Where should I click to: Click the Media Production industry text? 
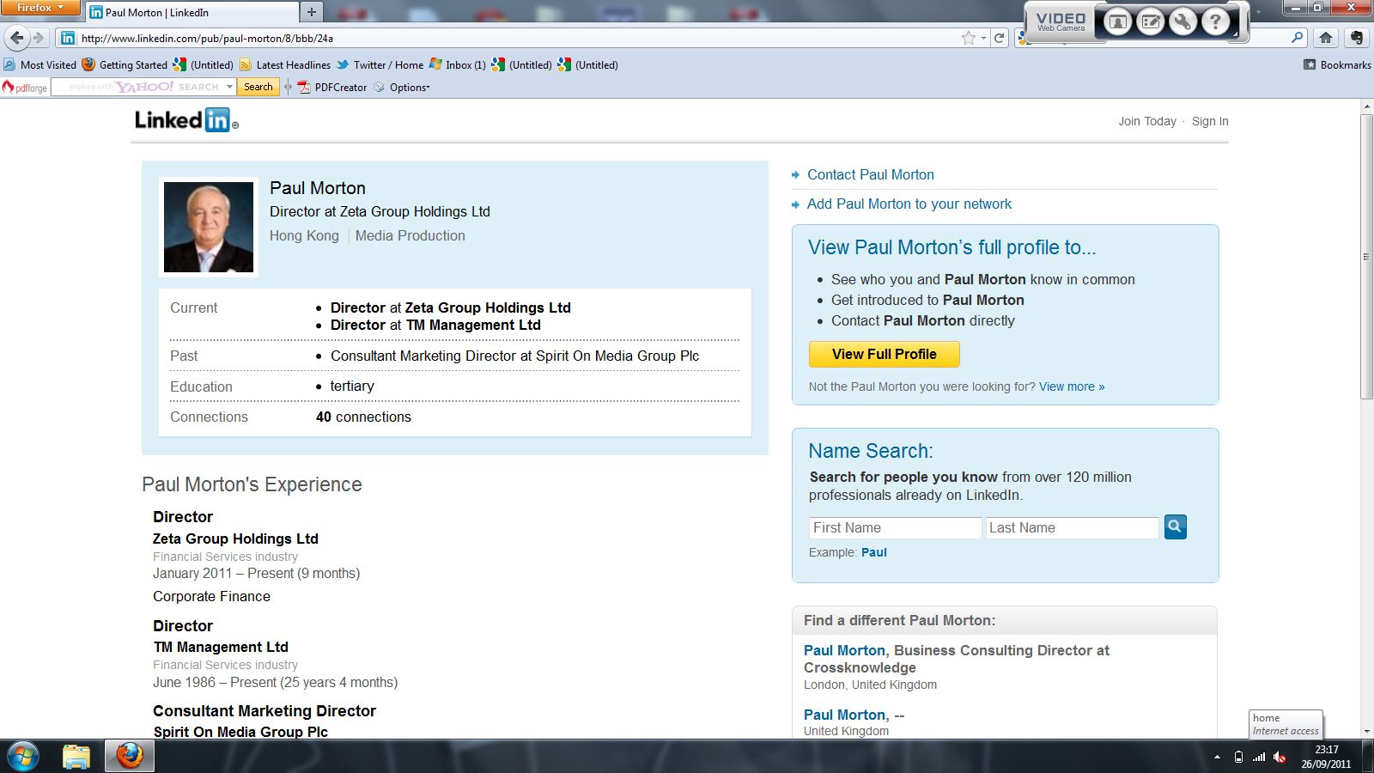pyautogui.click(x=410, y=235)
